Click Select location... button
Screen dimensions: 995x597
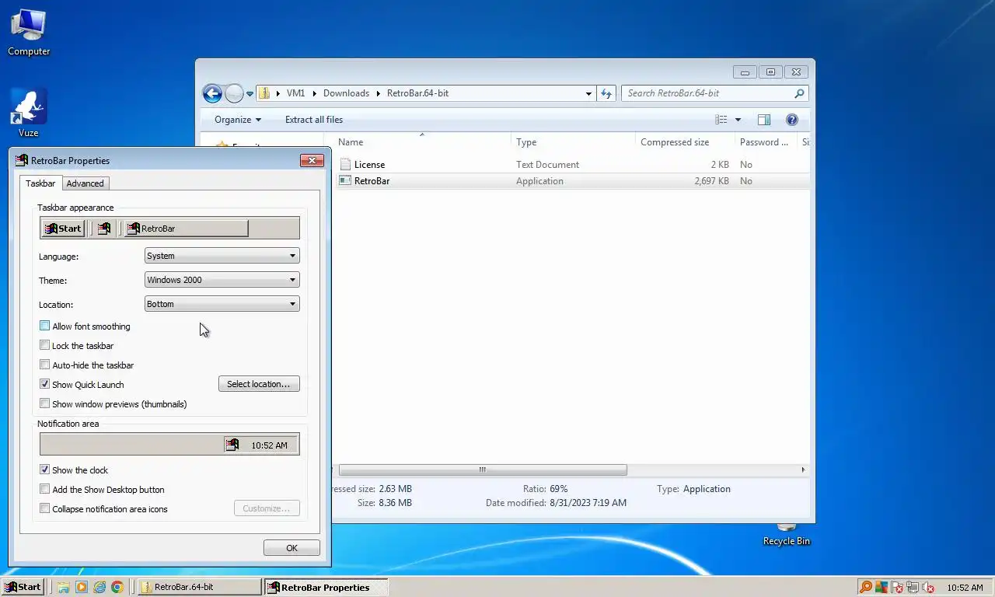tap(259, 384)
